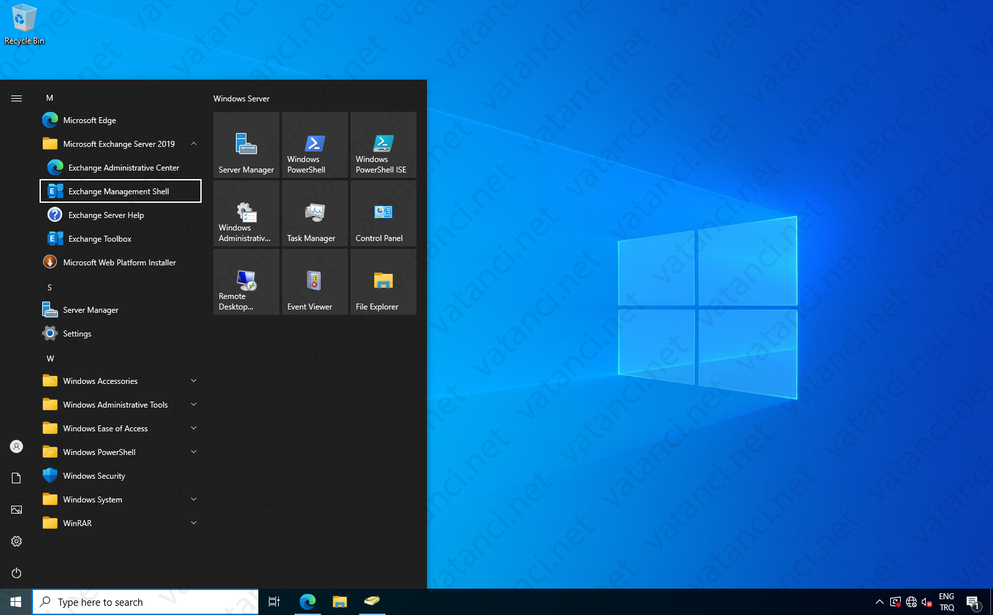Launch the Windows PowerShell tile
This screenshot has height=615, width=993.
click(x=315, y=145)
